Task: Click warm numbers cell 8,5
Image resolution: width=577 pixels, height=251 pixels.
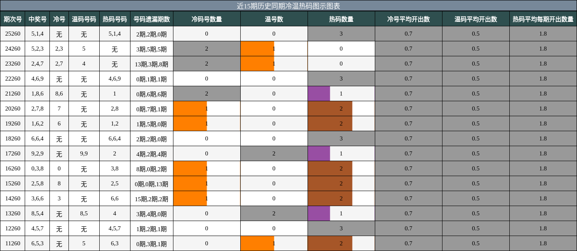Action: point(84,214)
